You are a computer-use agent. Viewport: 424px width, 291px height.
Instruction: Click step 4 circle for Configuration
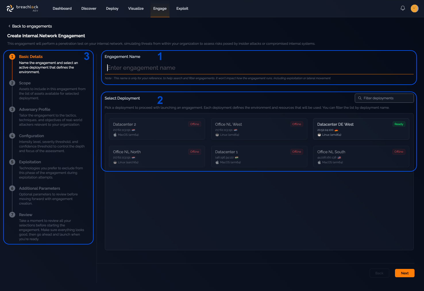tap(12, 136)
